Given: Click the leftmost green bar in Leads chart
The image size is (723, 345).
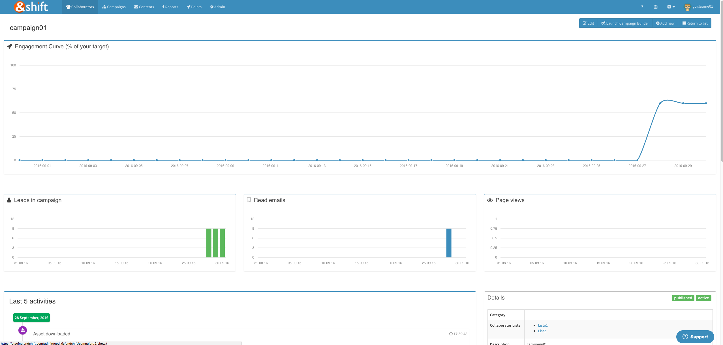Looking at the screenshot, I should pyautogui.click(x=209, y=243).
